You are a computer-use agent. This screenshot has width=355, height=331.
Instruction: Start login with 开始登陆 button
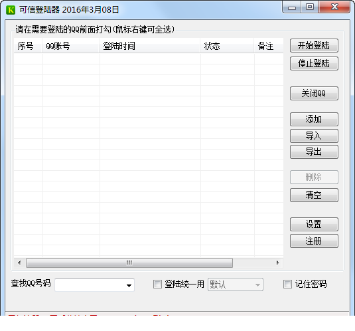click(314, 46)
